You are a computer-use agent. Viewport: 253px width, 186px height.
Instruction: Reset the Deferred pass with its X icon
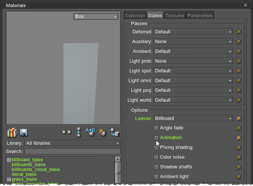point(238,32)
